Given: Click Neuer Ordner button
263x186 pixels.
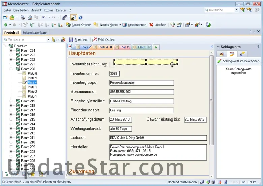Looking at the screenshot, I should pos(79,25).
